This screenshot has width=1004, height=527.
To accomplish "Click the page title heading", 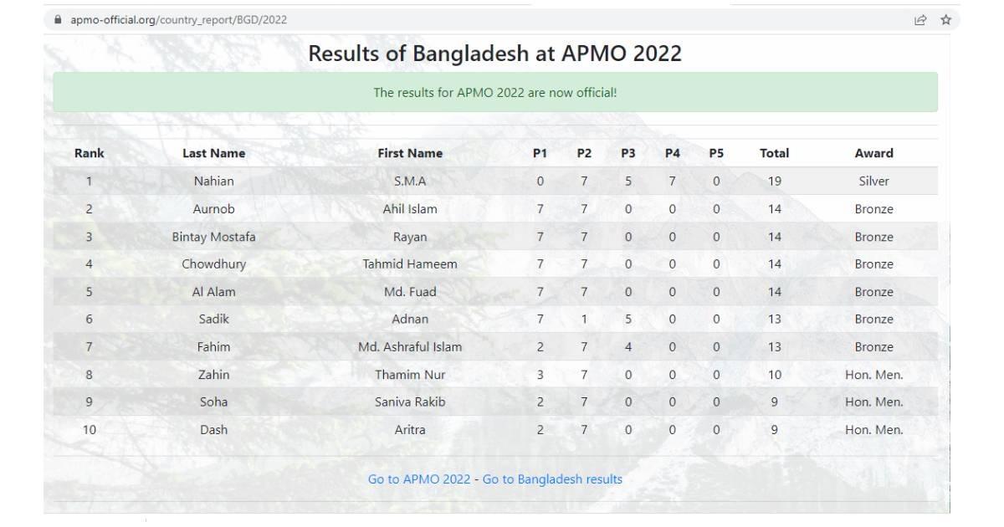I will point(495,54).
